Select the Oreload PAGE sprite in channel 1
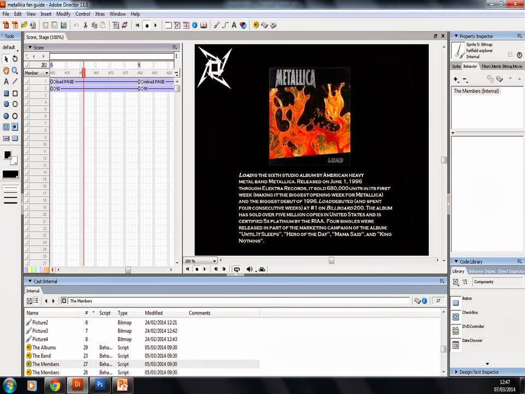The height and width of the screenshot is (394, 525). (x=156, y=82)
